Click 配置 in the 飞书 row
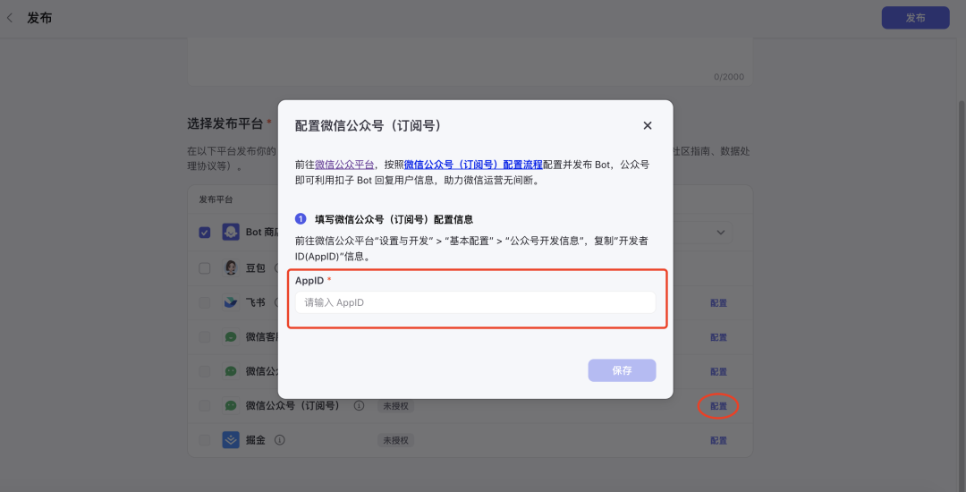This screenshot has width=966, height=492. [x=718, y=303]
